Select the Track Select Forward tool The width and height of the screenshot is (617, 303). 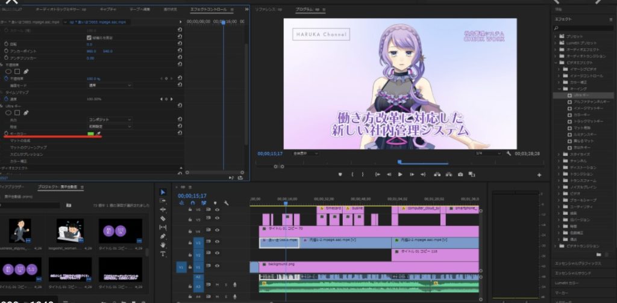pyautogui.click(x=163, y=201)
